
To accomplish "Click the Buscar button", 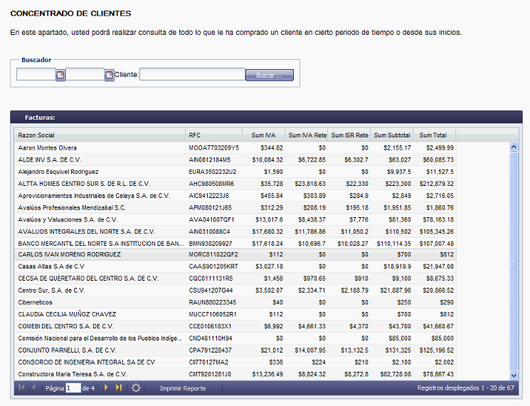I will (x=270, y=75).
